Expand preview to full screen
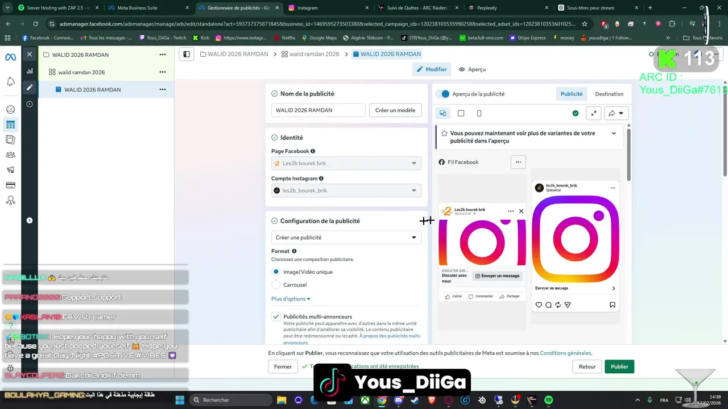 [x=594, y=113]
